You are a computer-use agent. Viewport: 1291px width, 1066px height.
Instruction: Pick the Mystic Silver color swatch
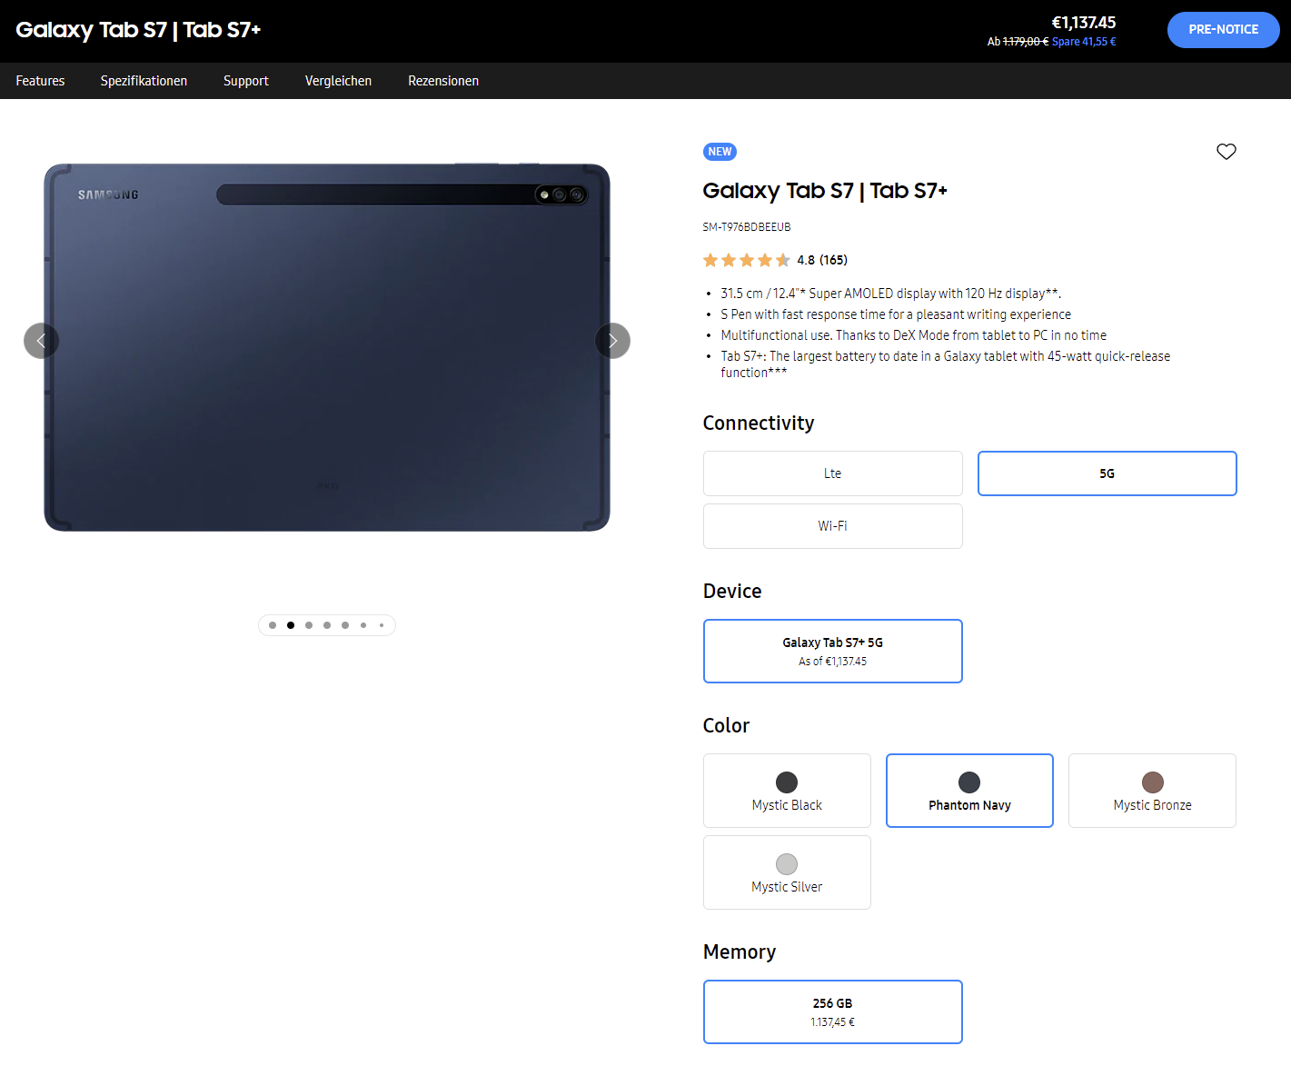(x=787, y=872)
